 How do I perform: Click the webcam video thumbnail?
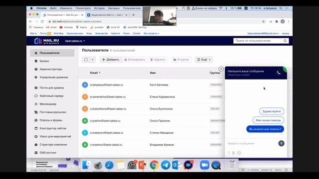(x=159, y=16)
